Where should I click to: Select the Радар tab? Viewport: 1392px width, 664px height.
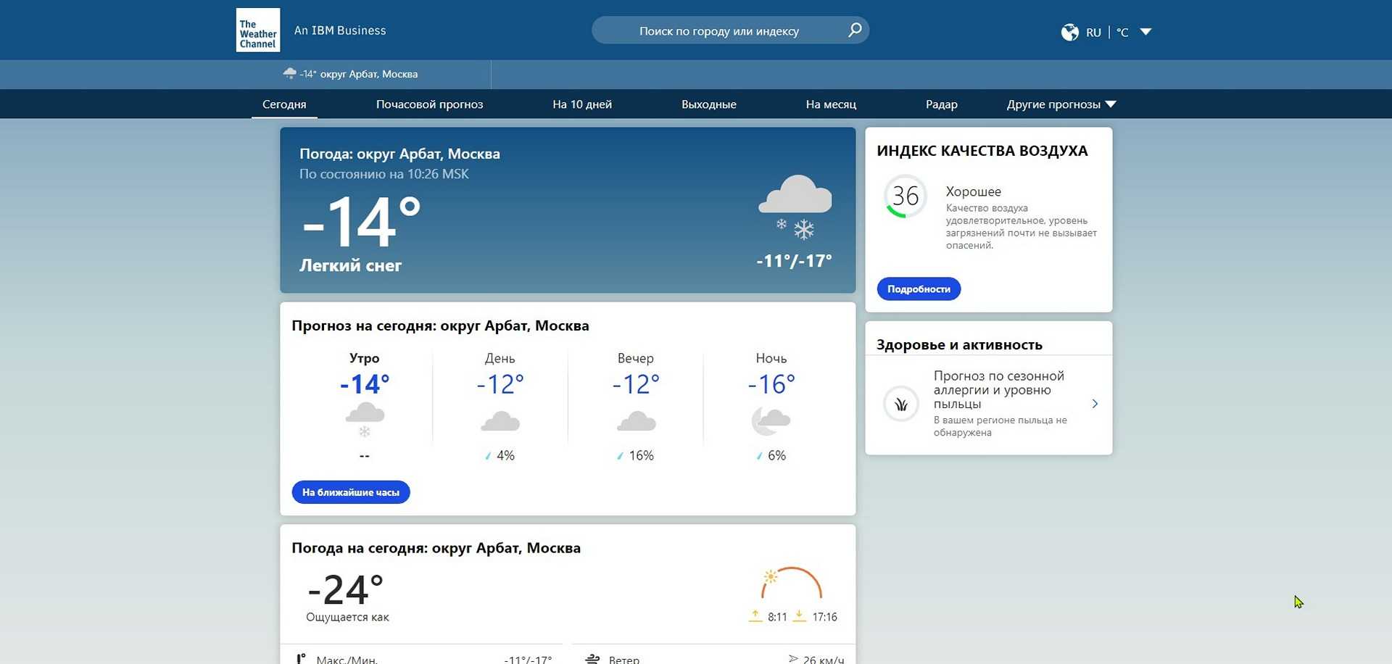click(941, 104)
